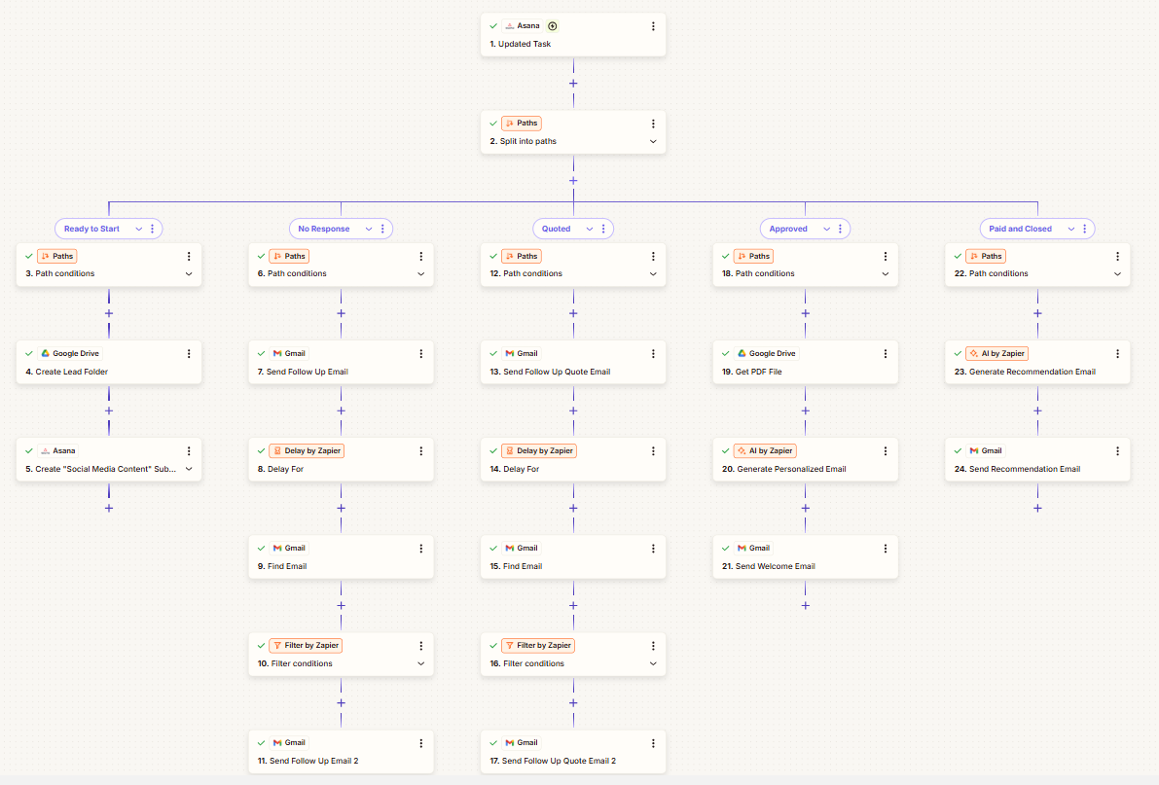Screen dimensions: 1159x785
Task: Click 'Generate Recommendation Email' step label
Action: [1032, 372]
